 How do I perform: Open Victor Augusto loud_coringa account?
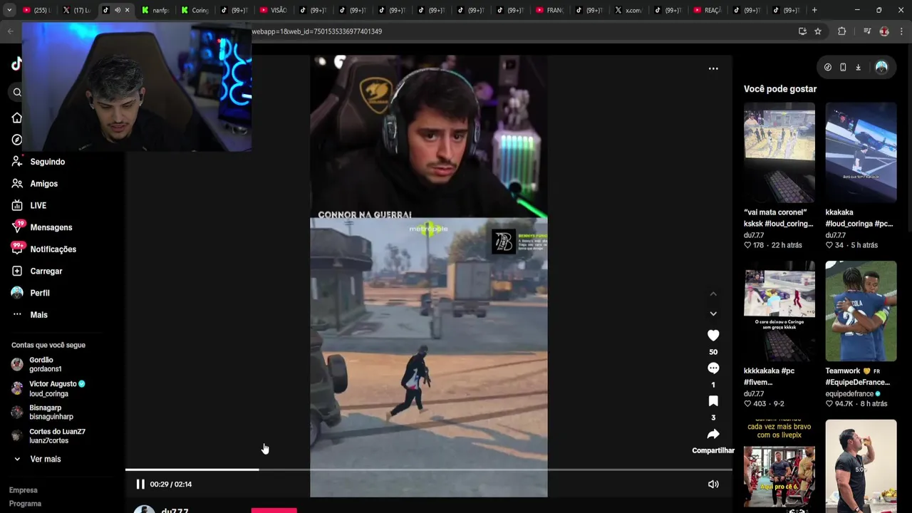click(48, 388)
